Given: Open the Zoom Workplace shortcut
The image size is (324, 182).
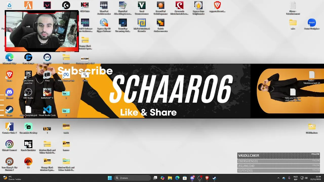Looking at the screenshot, I should click(312, 24).
